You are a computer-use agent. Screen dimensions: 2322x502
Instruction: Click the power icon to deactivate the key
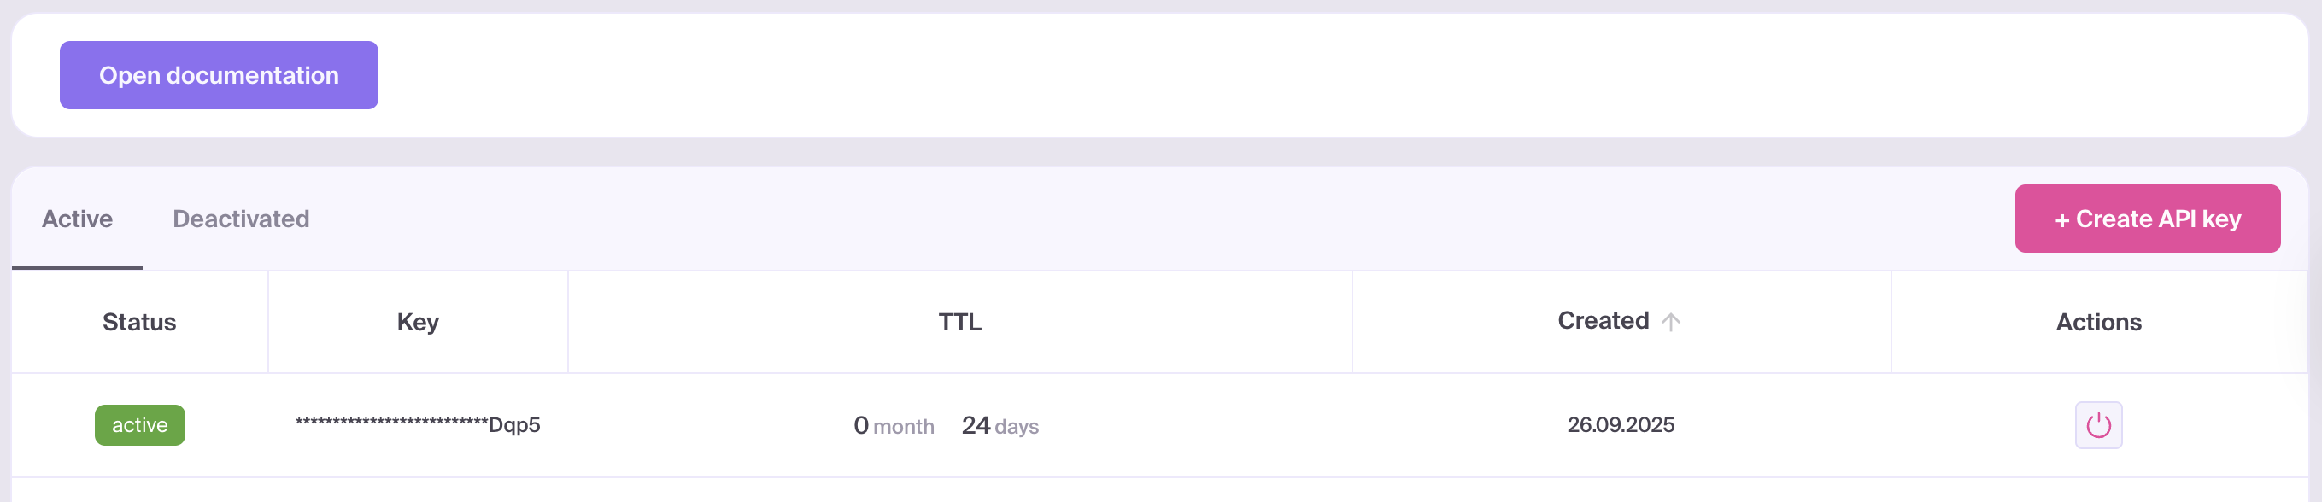tap(2097, 424)
